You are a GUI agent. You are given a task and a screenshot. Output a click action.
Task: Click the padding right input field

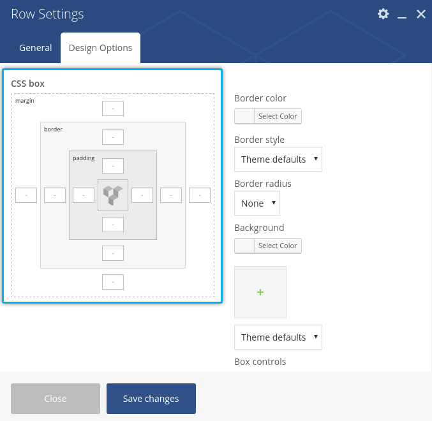[x=142, y=195]
